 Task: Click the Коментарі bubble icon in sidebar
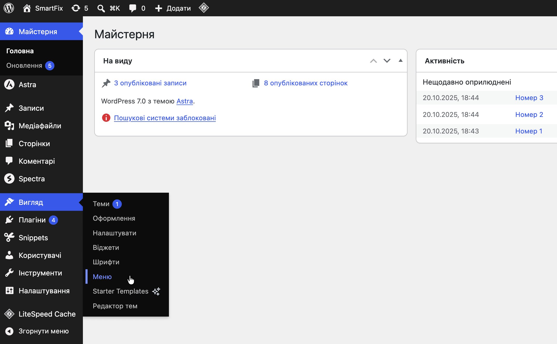[x=9, y=161]
